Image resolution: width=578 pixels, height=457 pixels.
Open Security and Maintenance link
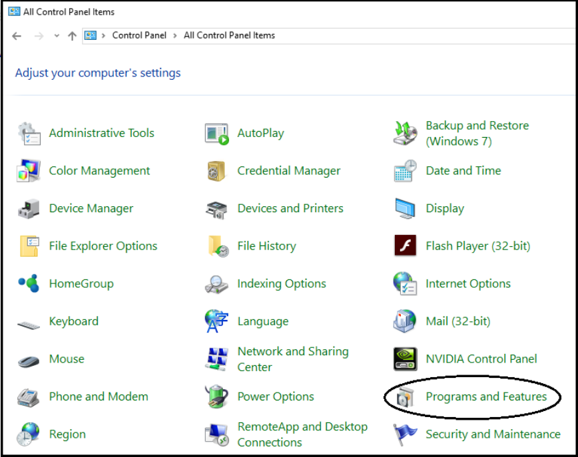493,434
